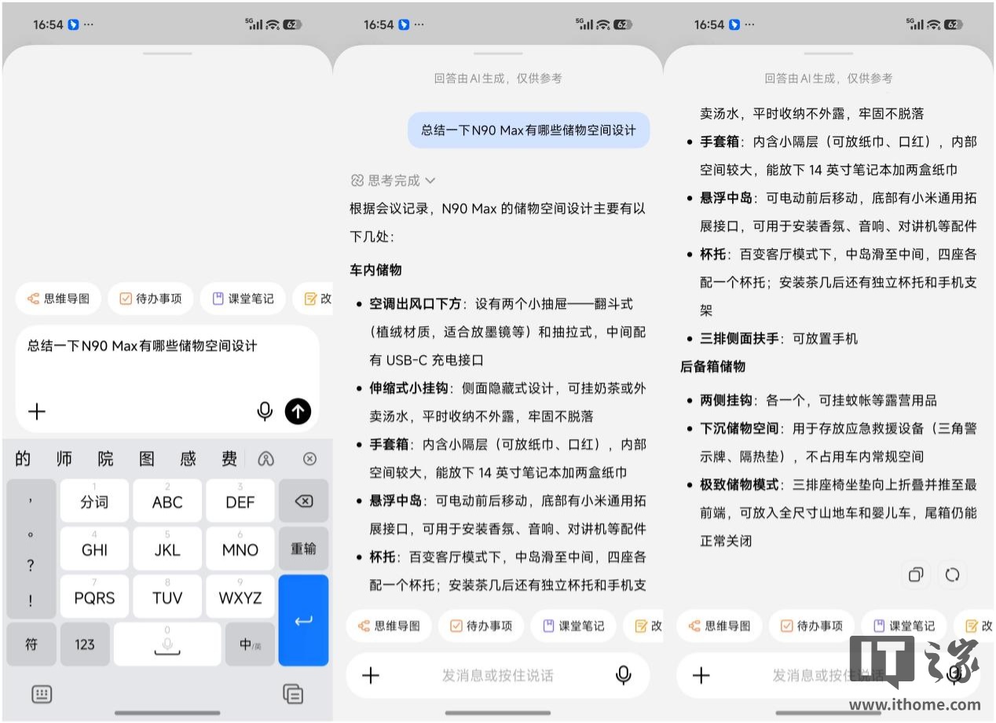This screenshot has width=996, height=723.
Task: Choose candidate word 的
Action: (23, 459)
